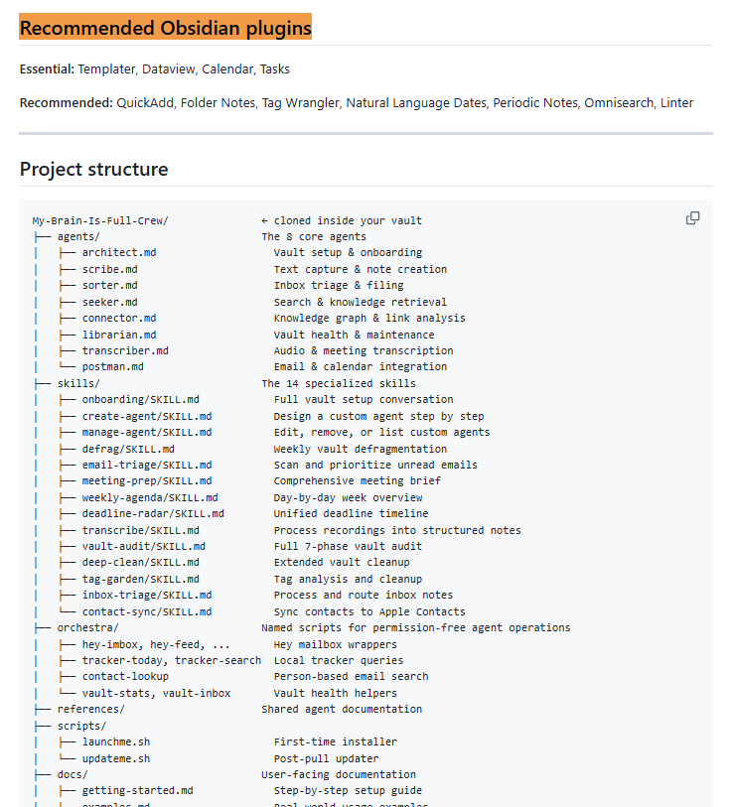Click 'vault-stats, vault-inbox' line
This screenshot has width=732, height=807.
click(x=156, y=693)
